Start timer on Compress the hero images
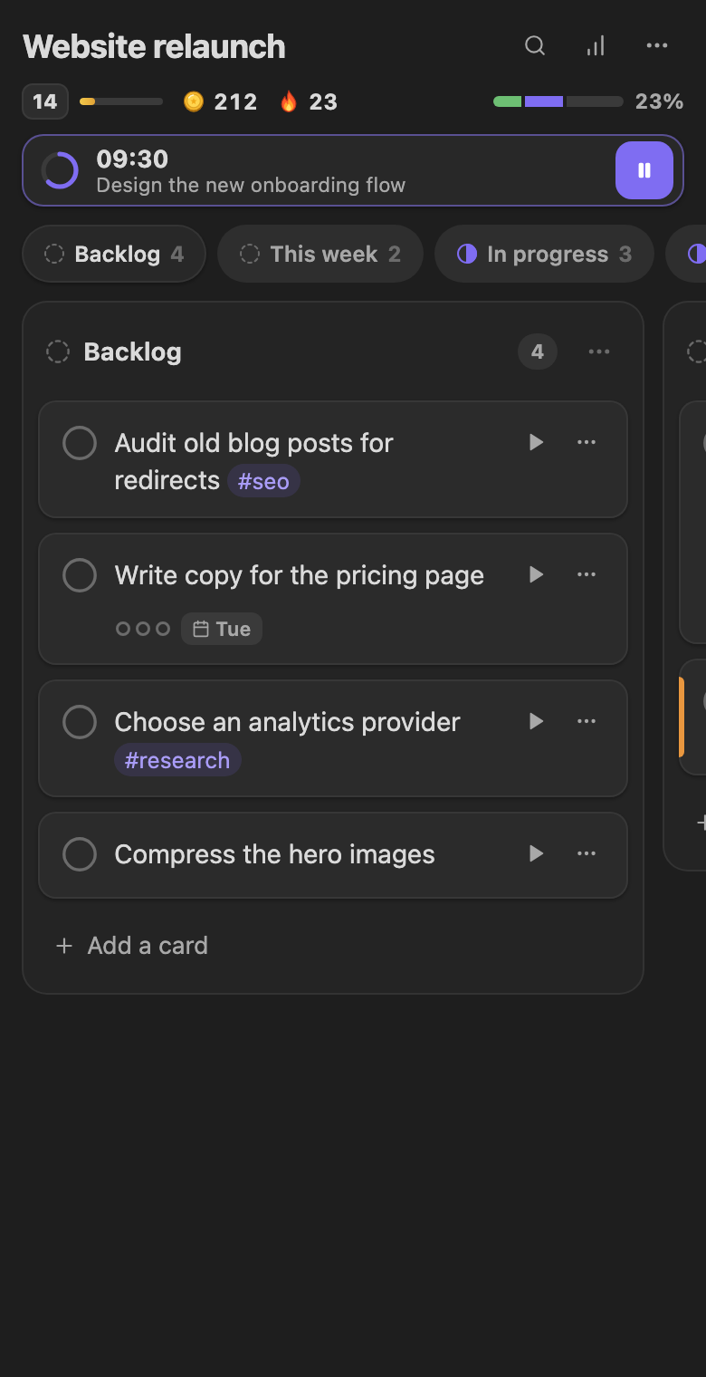The image size is (706, 1377). point(536,853)
